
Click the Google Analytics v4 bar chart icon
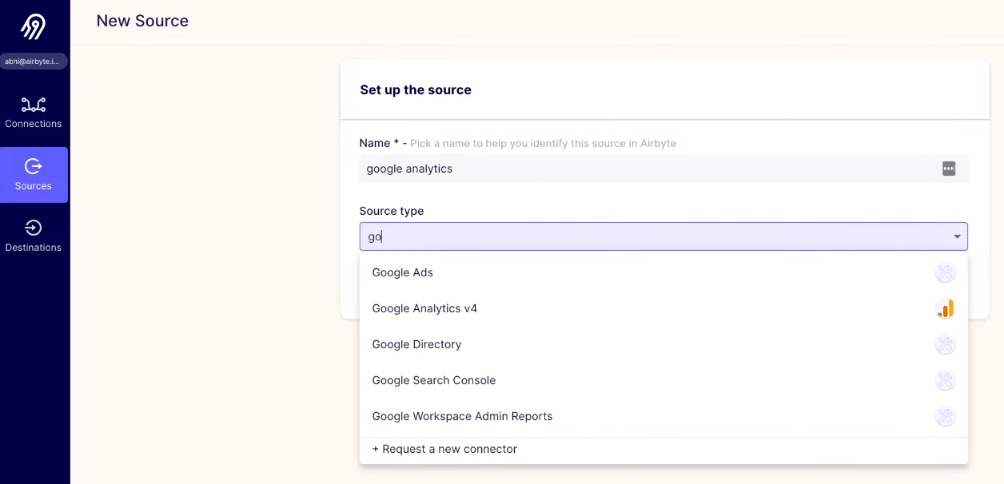pyautogui.click(x=945, y=308)
